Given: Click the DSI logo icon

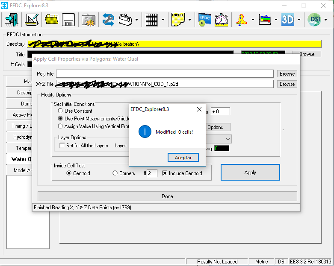Looking at the screenshot, I should [x=314, y=20].
